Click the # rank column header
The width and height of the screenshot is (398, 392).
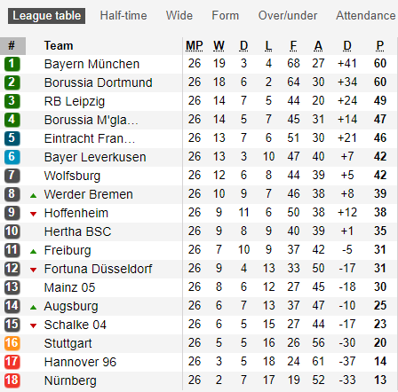(12, 46)
